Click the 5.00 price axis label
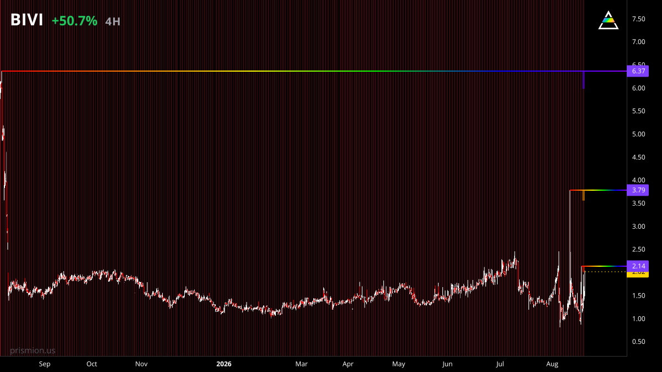The image size is (662, 372). [x=638, y=134]
